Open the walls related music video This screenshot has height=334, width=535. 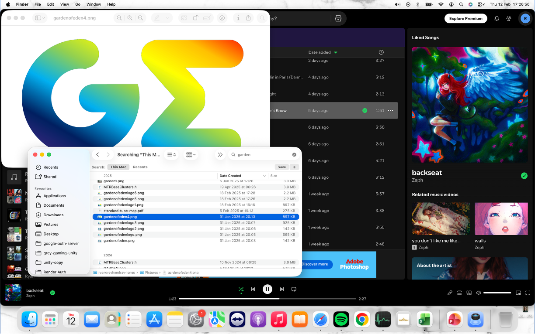pyautogui.click(x=501, y=219)
